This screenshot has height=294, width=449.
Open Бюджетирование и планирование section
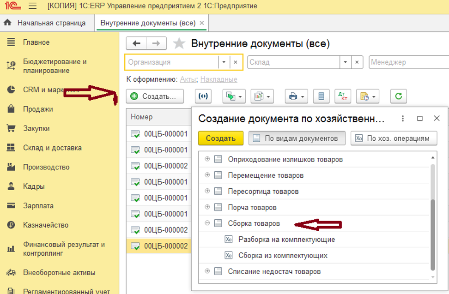(55, 66)
